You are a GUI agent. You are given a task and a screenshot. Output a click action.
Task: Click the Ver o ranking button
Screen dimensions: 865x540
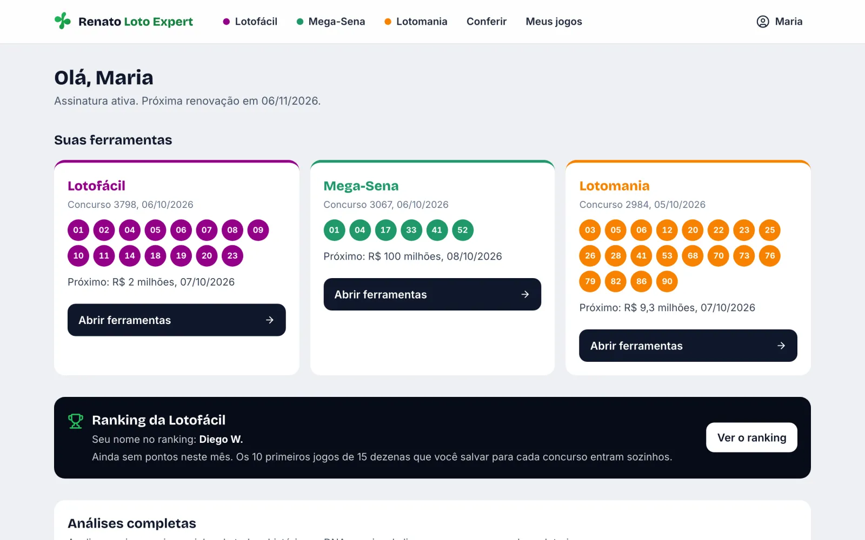pyautogui.click(x=751, y=437)
